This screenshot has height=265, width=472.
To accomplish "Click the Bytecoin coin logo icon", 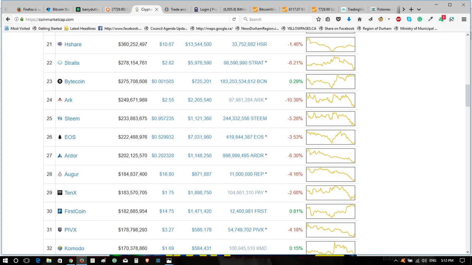I will pos(60,81).
